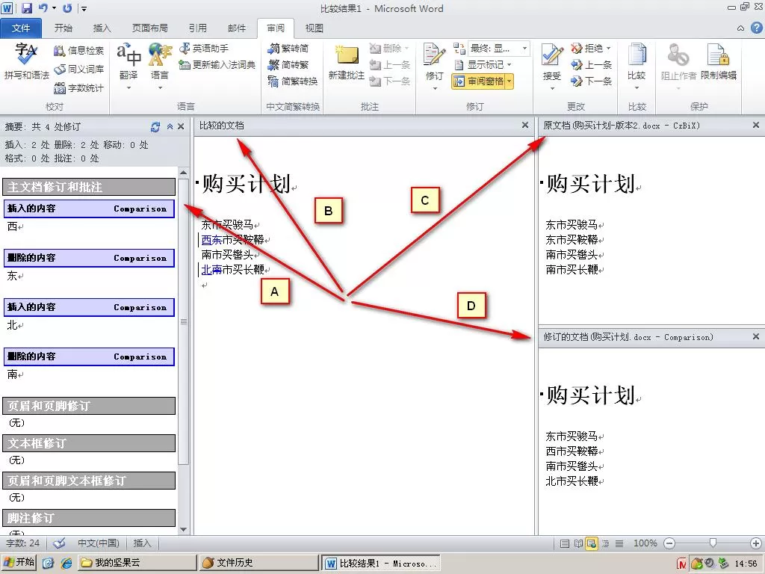The width and height of the screenshot is (765, 574).
Task: Launch Internet Explorer from quick launch
Action: 66,564
